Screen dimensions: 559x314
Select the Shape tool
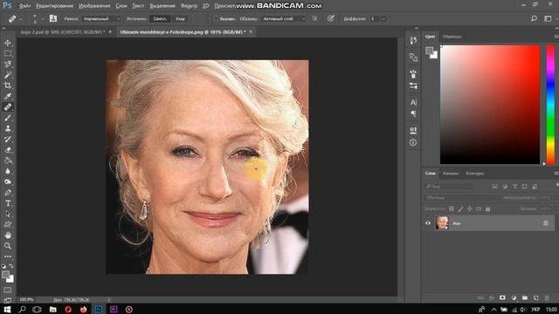(x=8, y=225)
